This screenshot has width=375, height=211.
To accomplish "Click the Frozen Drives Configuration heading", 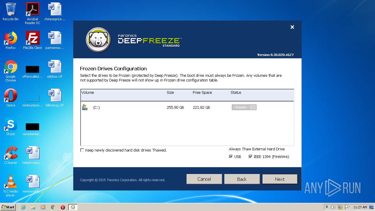I will point(113,69).
